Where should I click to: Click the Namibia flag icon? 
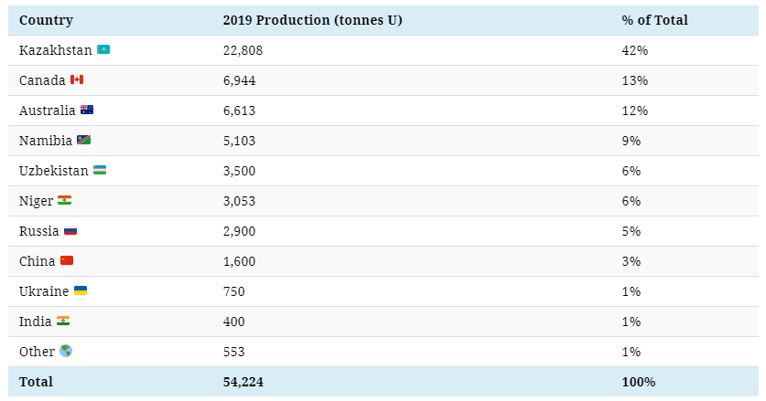(83, 141)
